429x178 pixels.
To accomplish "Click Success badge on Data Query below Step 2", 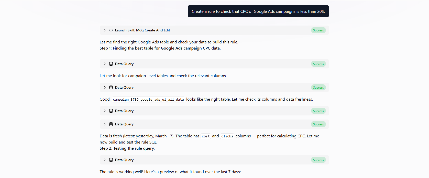I will point(318,160).
